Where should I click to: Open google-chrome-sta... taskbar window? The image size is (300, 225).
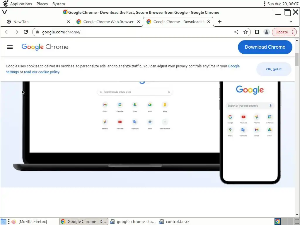(133, 221)
